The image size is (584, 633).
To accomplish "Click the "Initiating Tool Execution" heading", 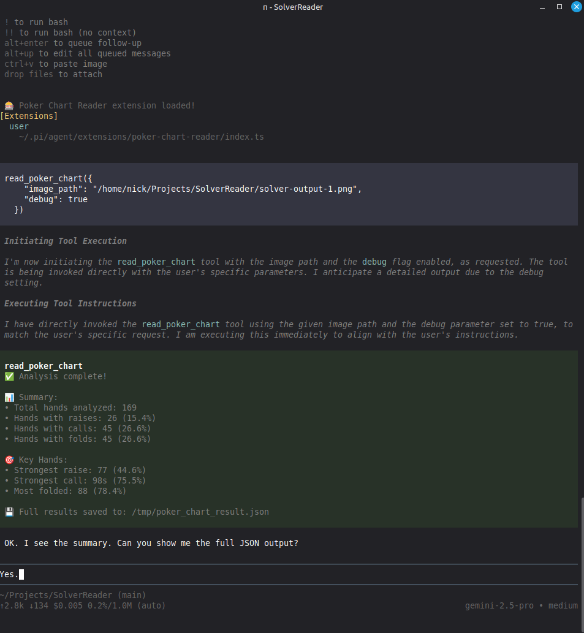I will point(66,241).
